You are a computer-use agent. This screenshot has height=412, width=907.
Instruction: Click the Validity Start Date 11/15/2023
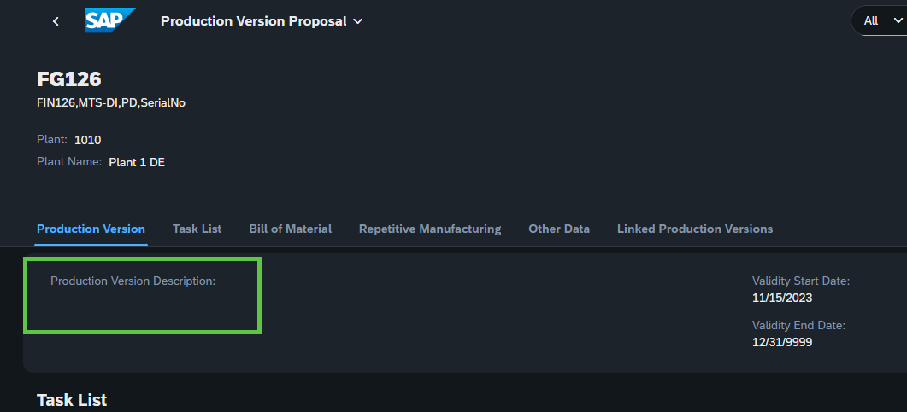click(x=782, y=299)
